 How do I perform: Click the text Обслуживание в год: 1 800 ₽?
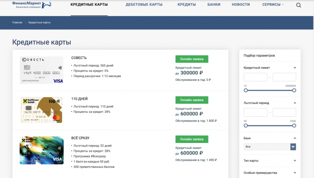tap(196, 121)
